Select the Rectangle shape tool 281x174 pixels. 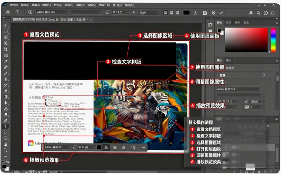[6, 139]
